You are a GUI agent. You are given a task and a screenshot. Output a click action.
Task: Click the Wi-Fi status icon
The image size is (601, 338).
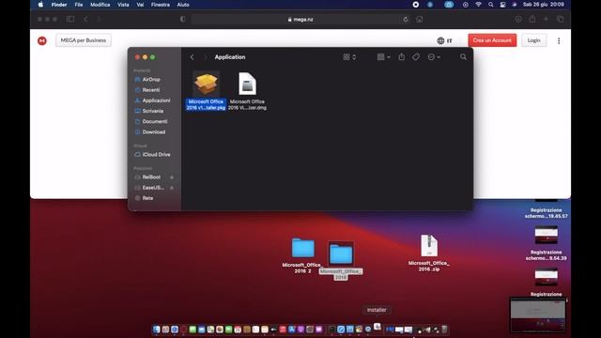click(x=478, y=5)
